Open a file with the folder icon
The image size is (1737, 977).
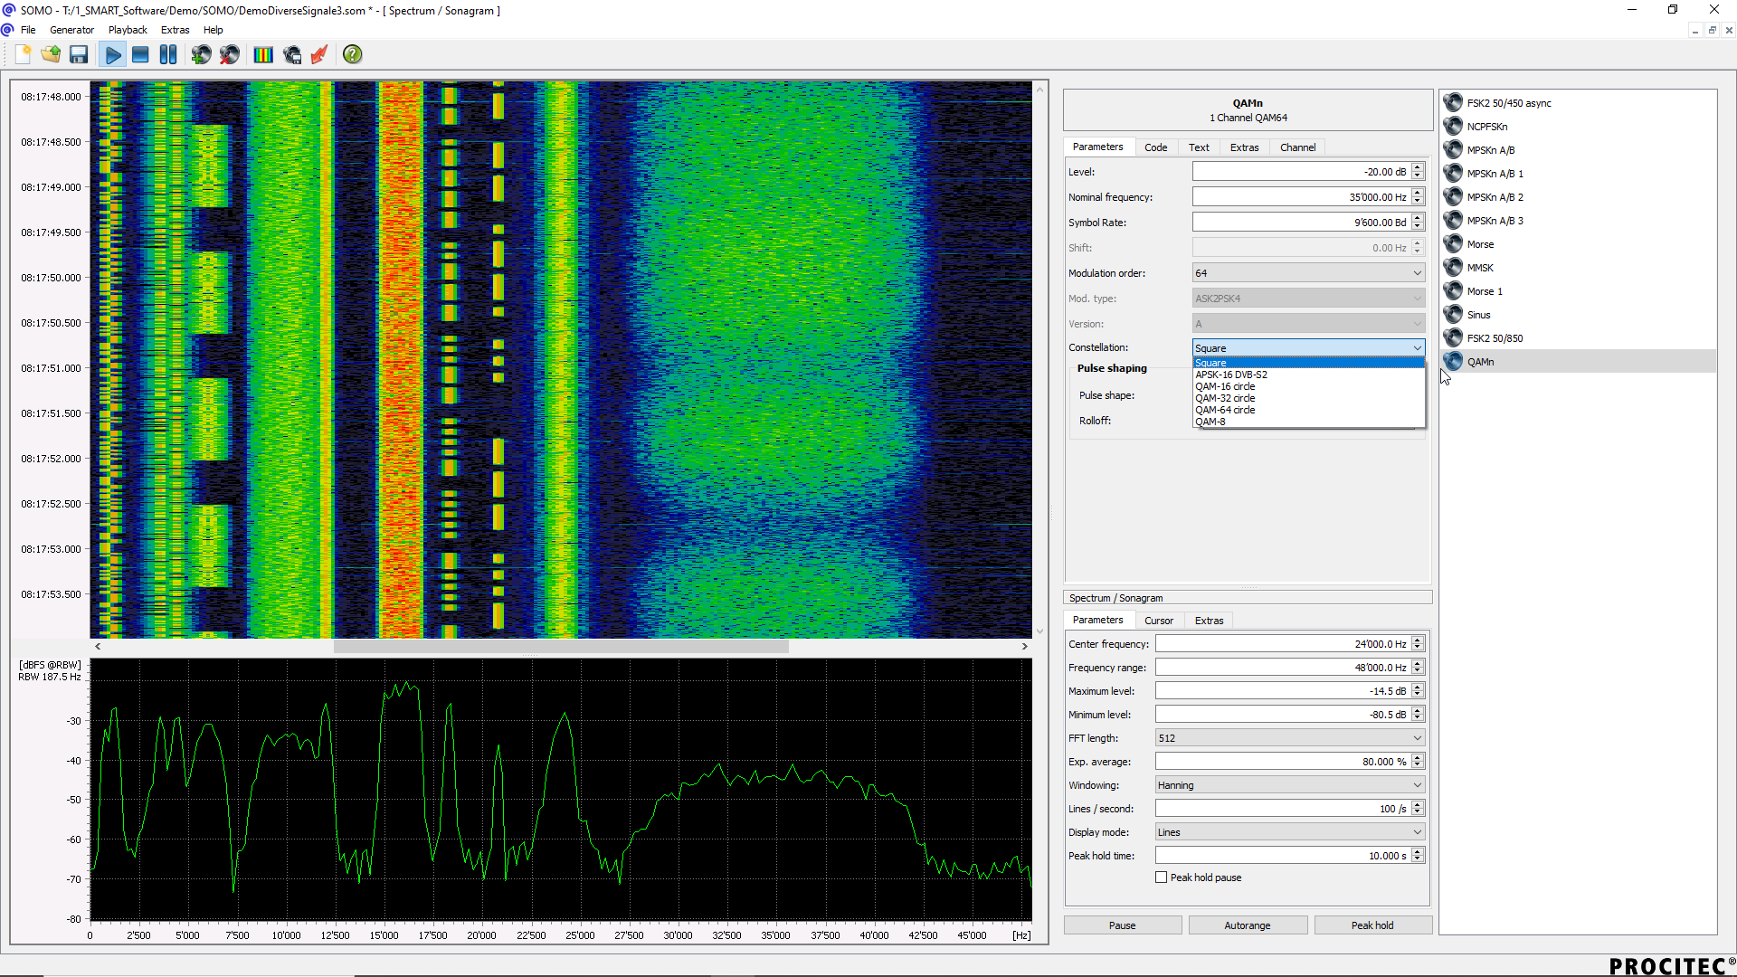tap(51, 55)
